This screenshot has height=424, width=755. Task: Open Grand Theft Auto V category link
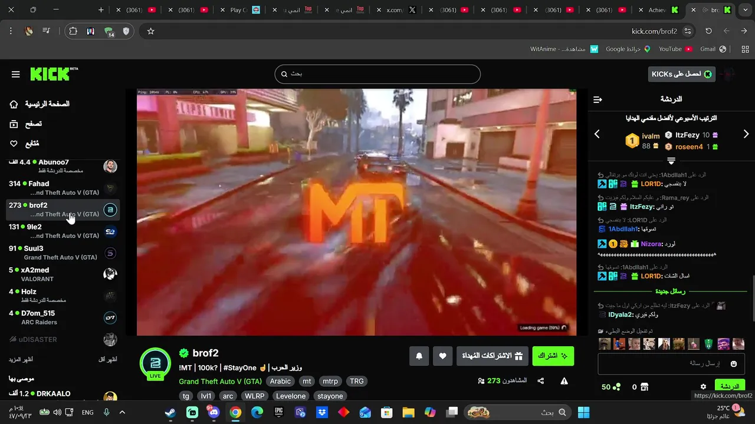[221, 382]
